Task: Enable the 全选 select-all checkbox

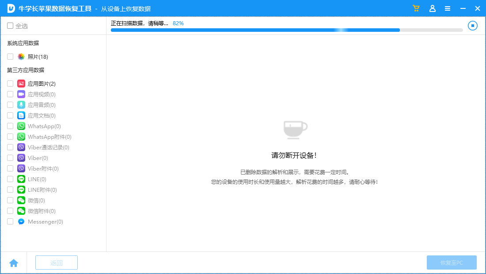Action: [x=10, y=26]
